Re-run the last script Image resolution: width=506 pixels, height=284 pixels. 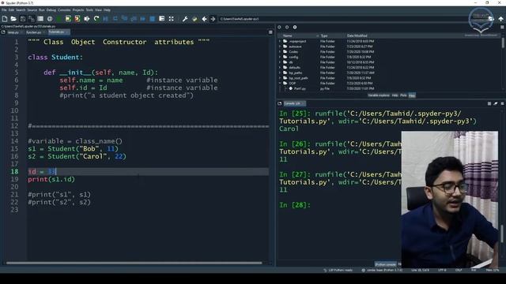tap(96, 19)
